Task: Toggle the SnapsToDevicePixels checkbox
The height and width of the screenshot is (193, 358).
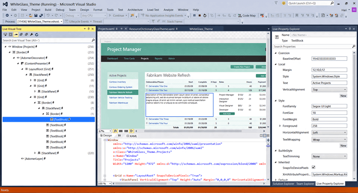Action: pos(314,168)
